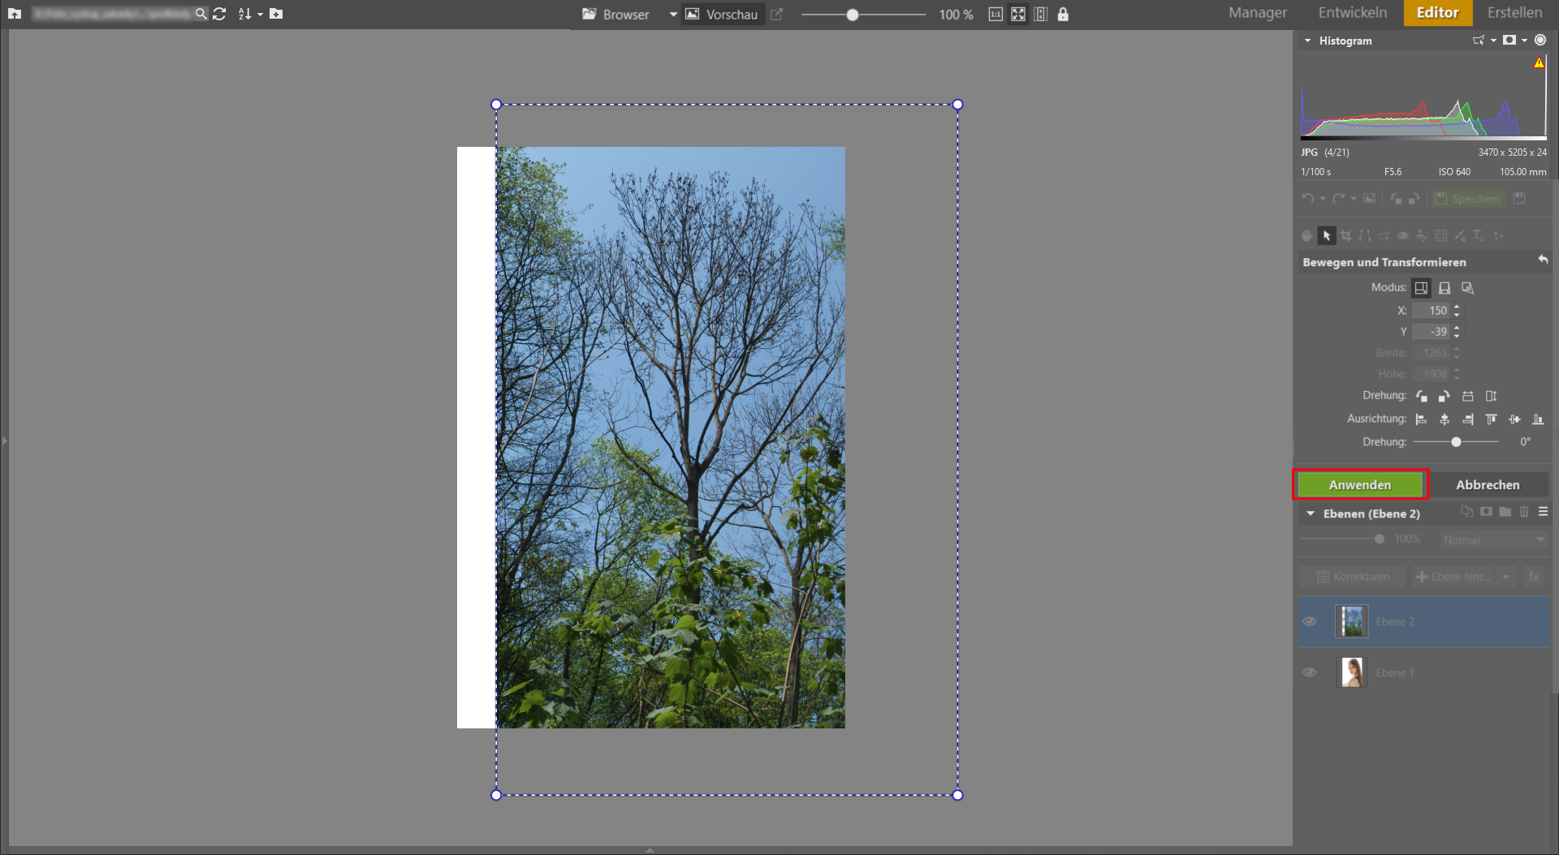1559x855 pixels.
Task: Toggle one-to-one zoom view
Action: pos(995,14)
